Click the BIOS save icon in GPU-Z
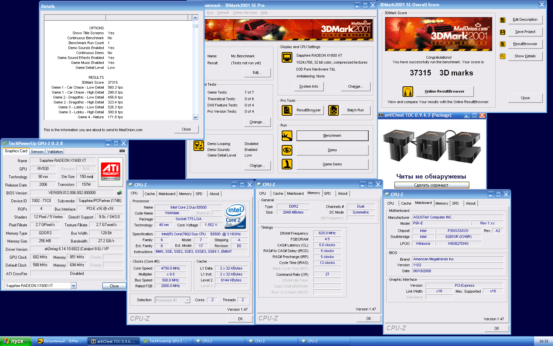Screen dimensions: 553x346 [119, 193]
